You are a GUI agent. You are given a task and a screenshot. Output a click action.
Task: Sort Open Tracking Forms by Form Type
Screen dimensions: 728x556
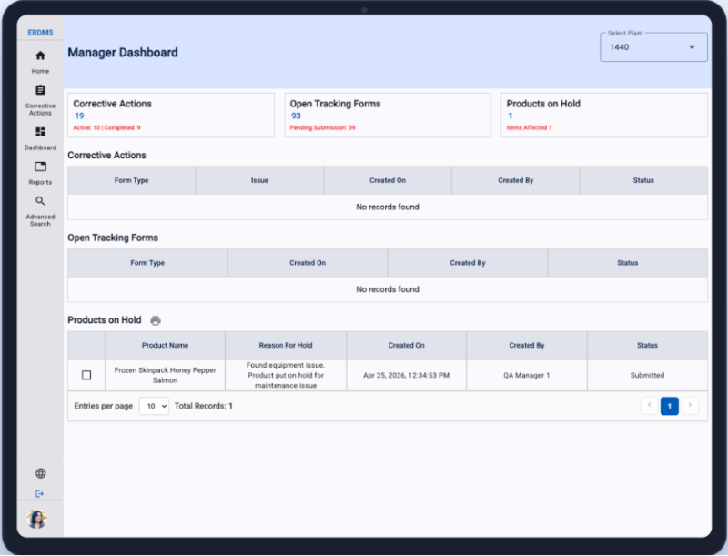[x=147, y=263]
